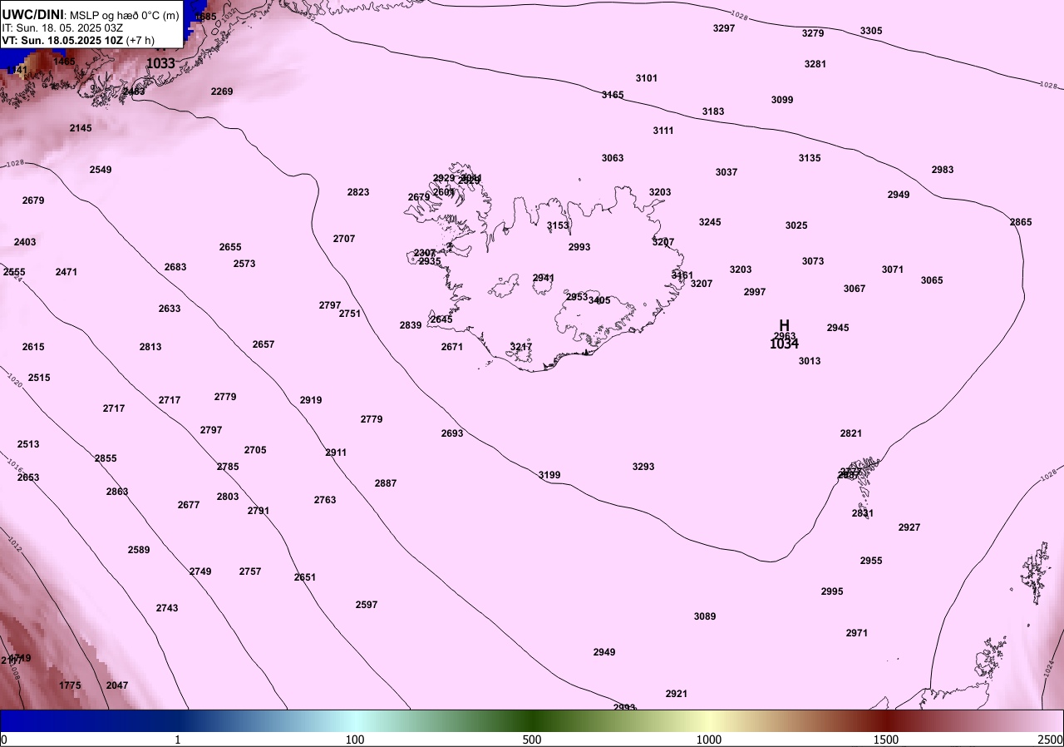This screenshot has height=747, width=1064.
Task: Click the 3135 height value
Action: click(x=810, y=158)
